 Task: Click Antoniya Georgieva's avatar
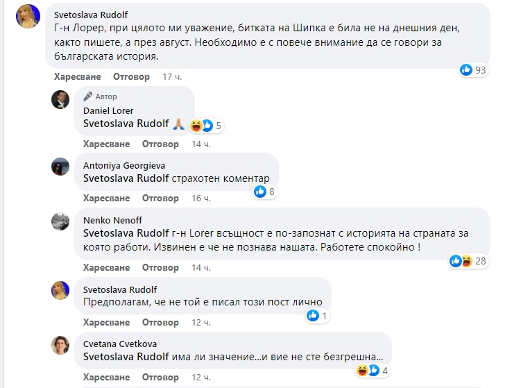[x=60, y=166]
